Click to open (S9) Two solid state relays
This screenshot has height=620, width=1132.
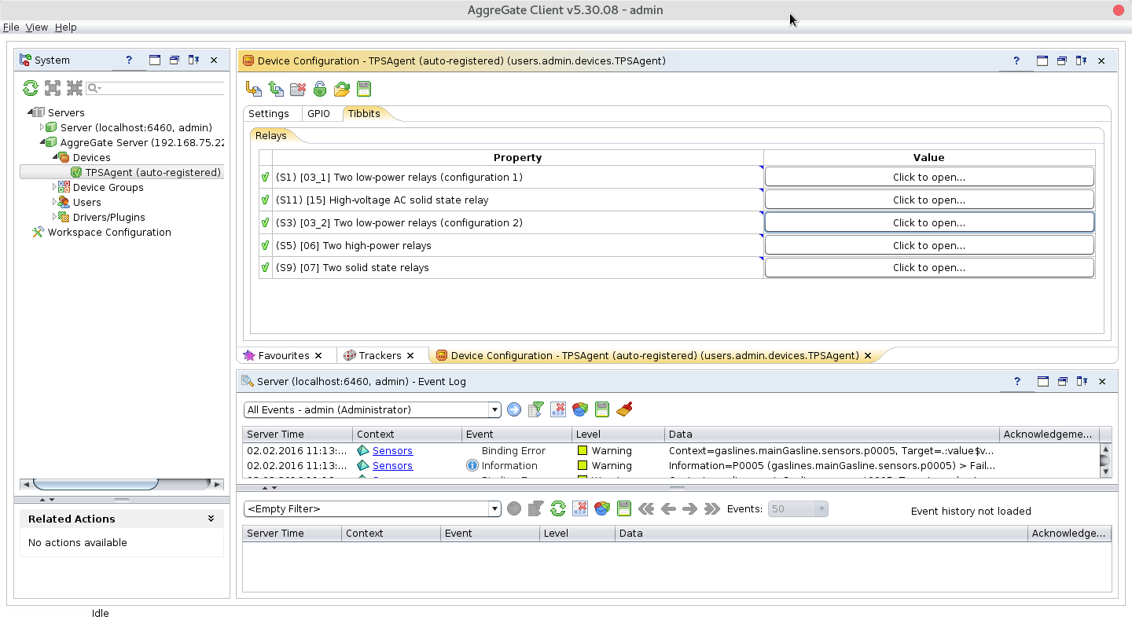point(929,267)
